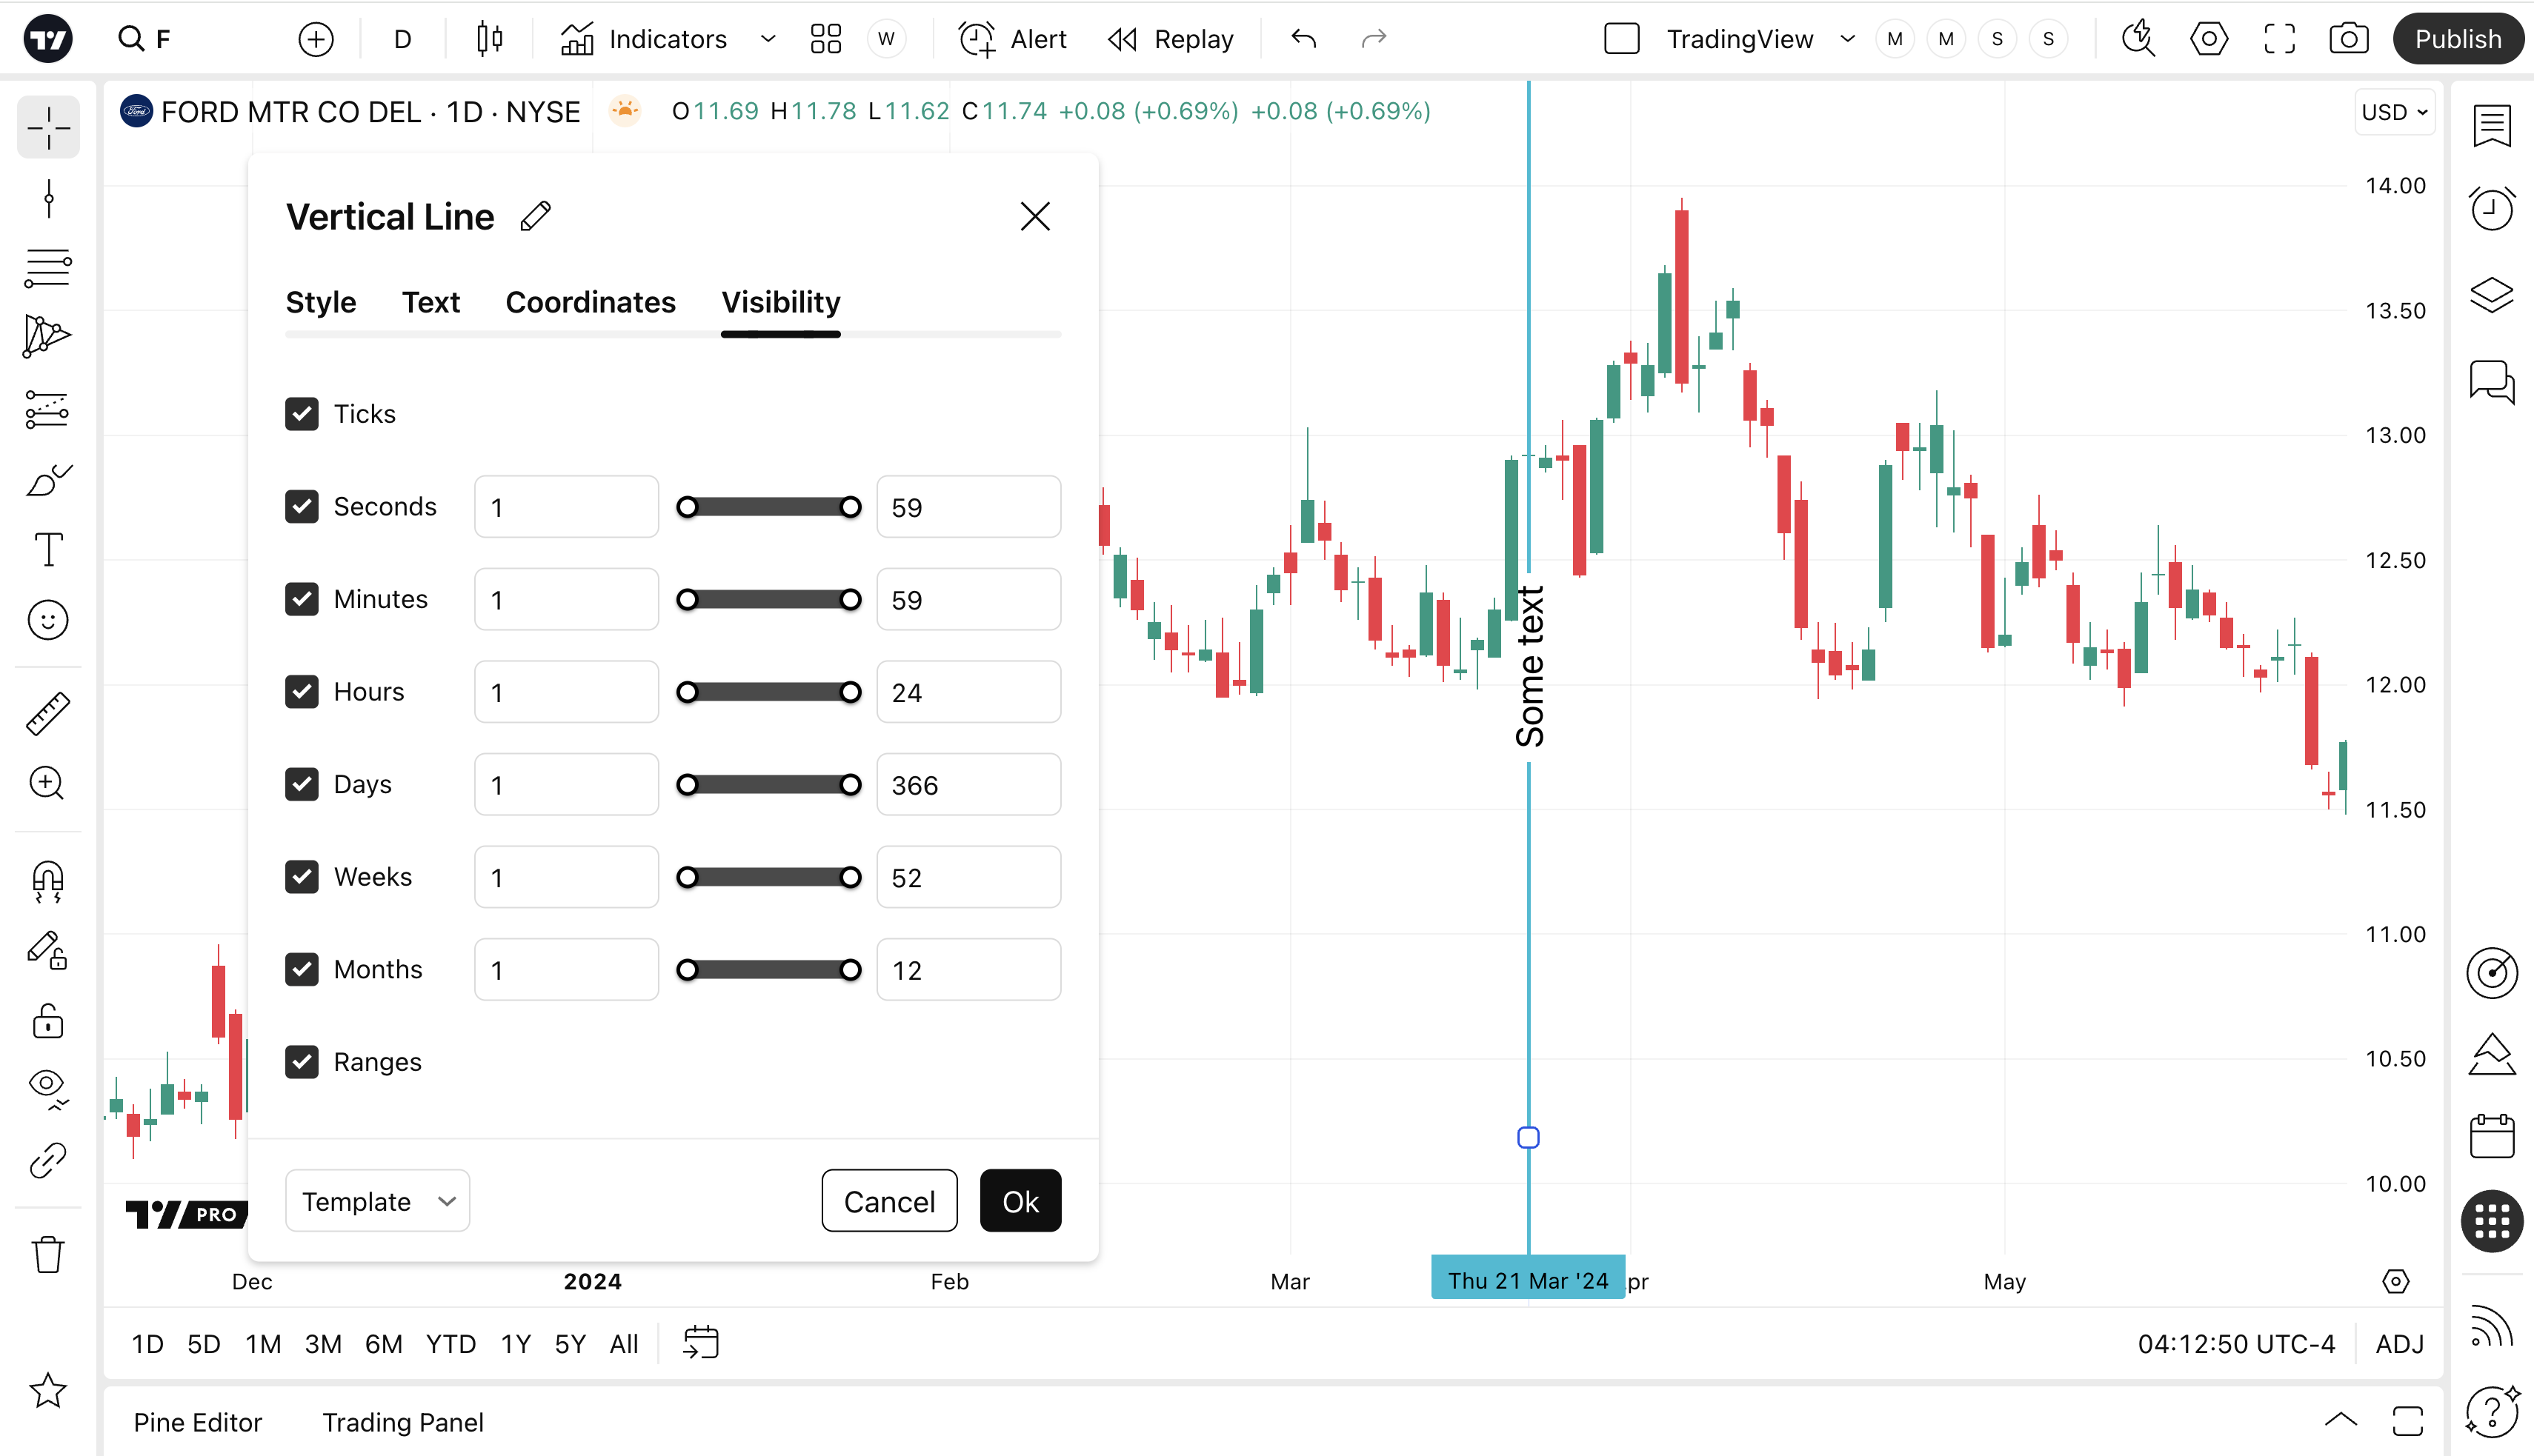
Task: Toggle the Ranges checkbox off
Action: 302,1062
